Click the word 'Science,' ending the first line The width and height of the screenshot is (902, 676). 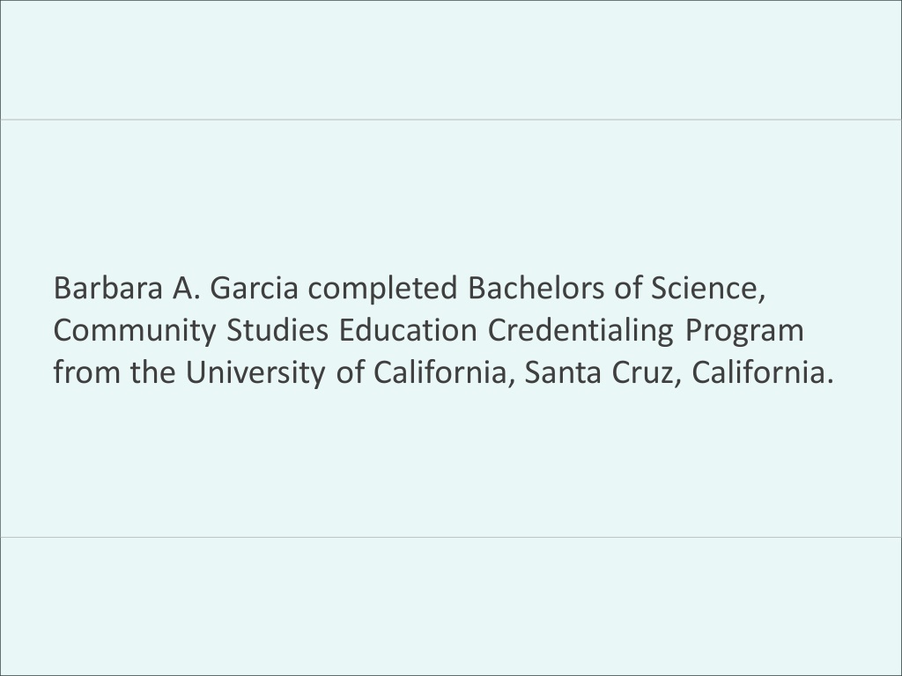709,289
